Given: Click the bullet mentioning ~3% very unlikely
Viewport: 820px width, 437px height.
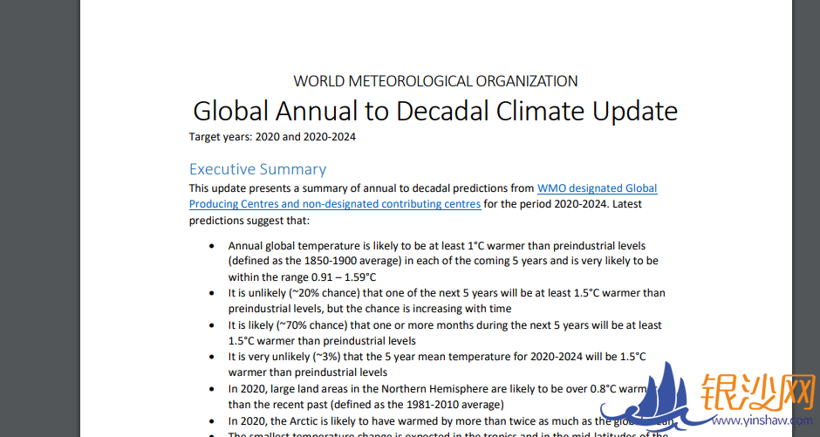Looking at the screenshot, I should click(x=436, y=357).
